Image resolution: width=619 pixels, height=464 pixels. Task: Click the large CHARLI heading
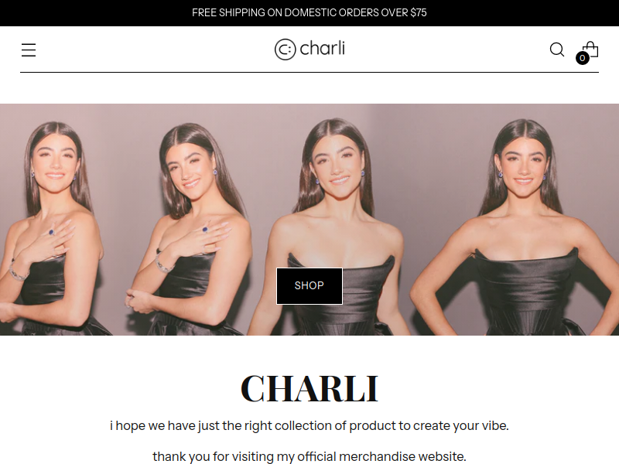point(309,389)
